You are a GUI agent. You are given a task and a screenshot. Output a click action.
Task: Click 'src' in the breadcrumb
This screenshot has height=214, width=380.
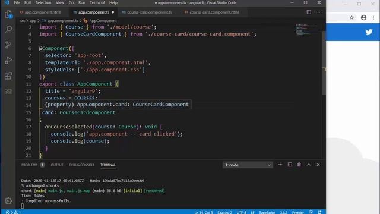click(x=23, y=21)
